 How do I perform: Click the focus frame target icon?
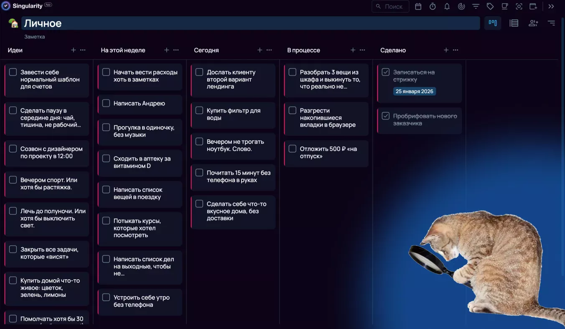(519, 6)
